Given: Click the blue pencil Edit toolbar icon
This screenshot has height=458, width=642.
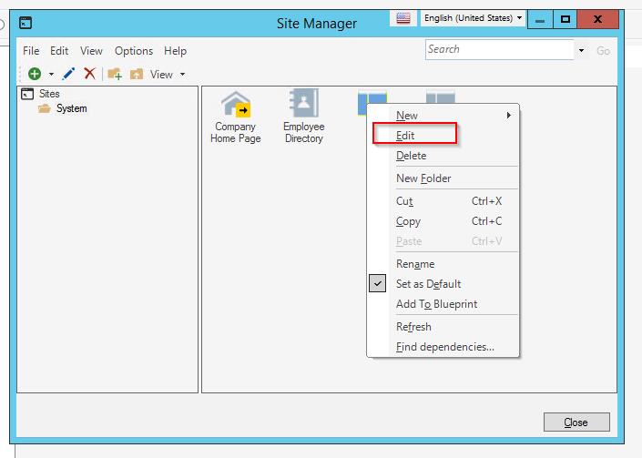Looking at the screenshot, I should 68,74.
